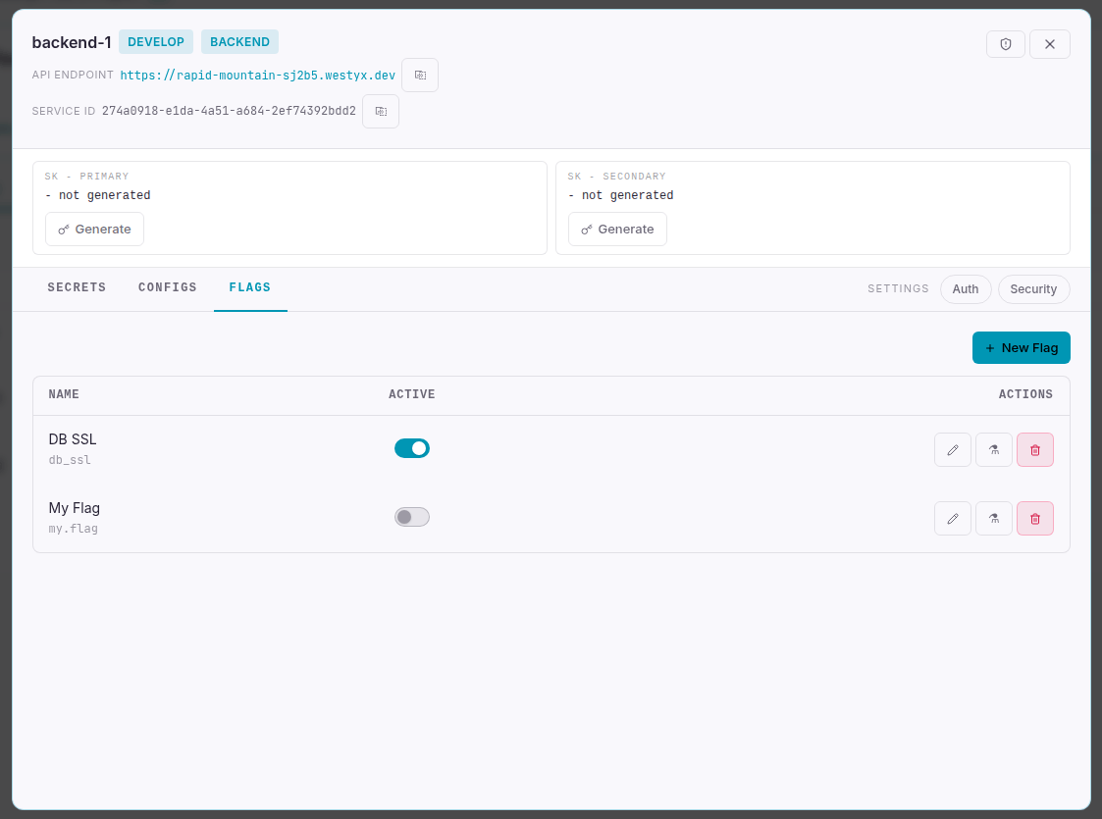This screenshot has width=1102, height=819.
Task: Generate the secondary SK key
Action: coord(618,229)
